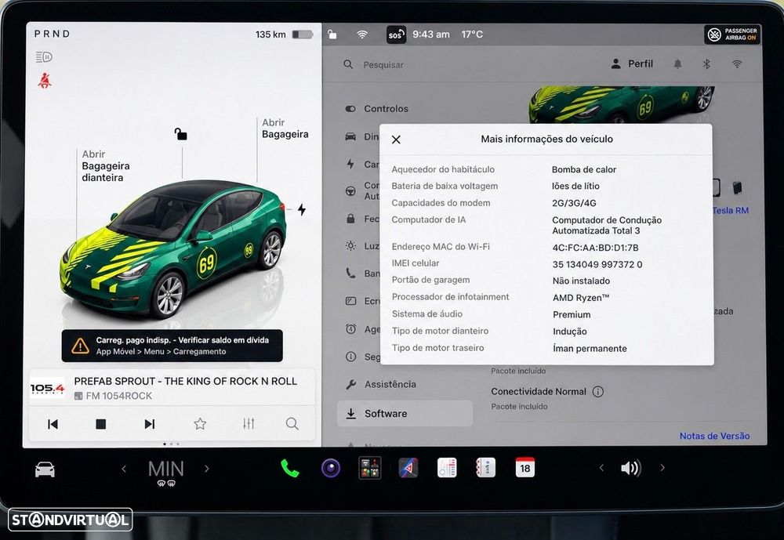The width and height of the screenshot is (784, 540).
Task: Tap the Wi-Fi MAC address value 4C:FC:AA:BD:D1:7B
Action: [x=595, y=248]
